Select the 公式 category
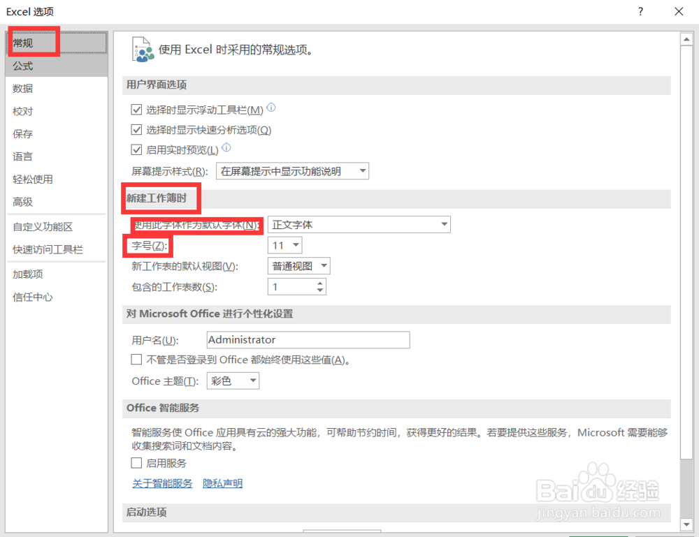This screenshot has height=537, width=699. 57,66
